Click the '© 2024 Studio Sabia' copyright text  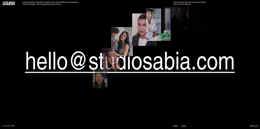click(x=8, y=126)
